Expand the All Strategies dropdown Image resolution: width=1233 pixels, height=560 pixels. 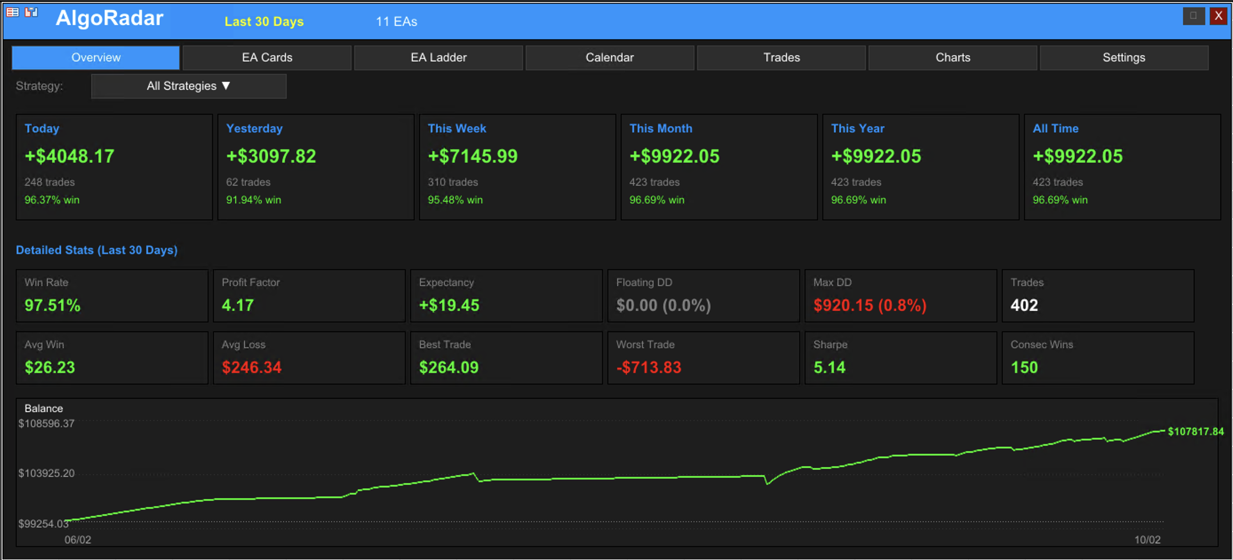[188, 86]
